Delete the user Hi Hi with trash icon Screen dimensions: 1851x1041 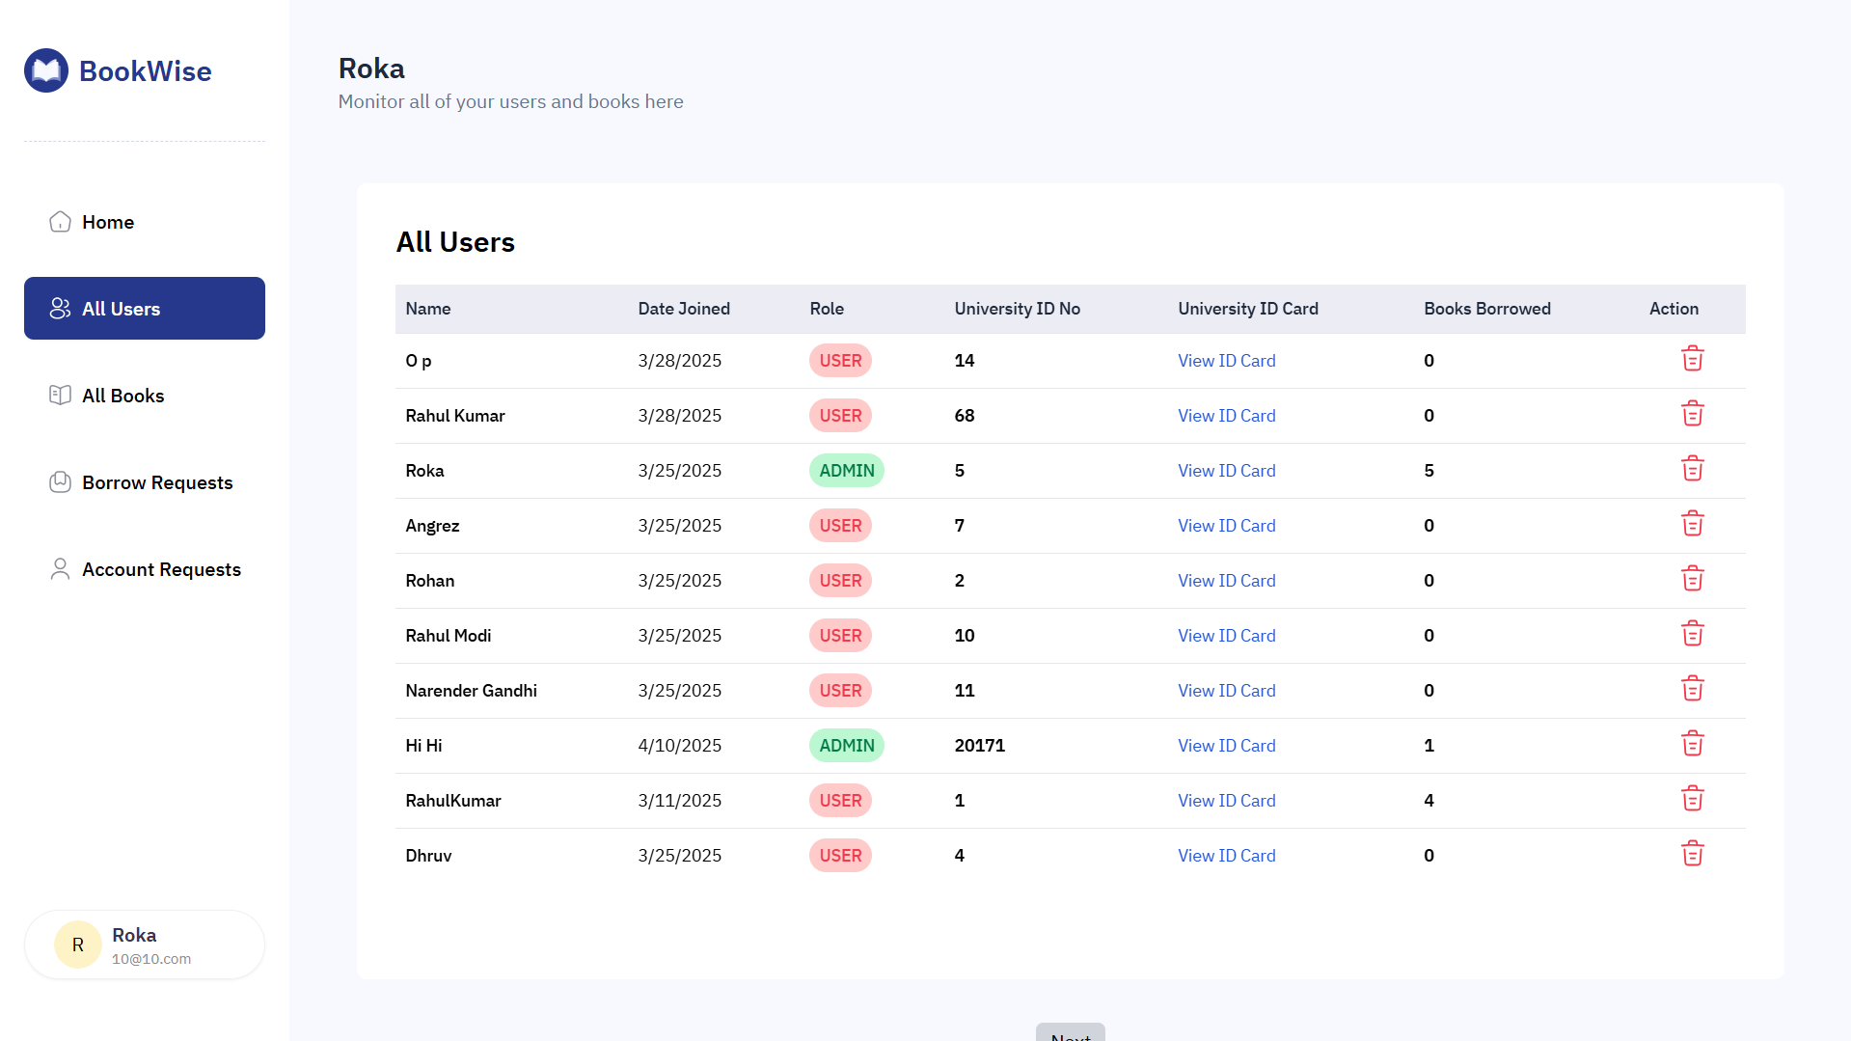tap(1693, 743)
